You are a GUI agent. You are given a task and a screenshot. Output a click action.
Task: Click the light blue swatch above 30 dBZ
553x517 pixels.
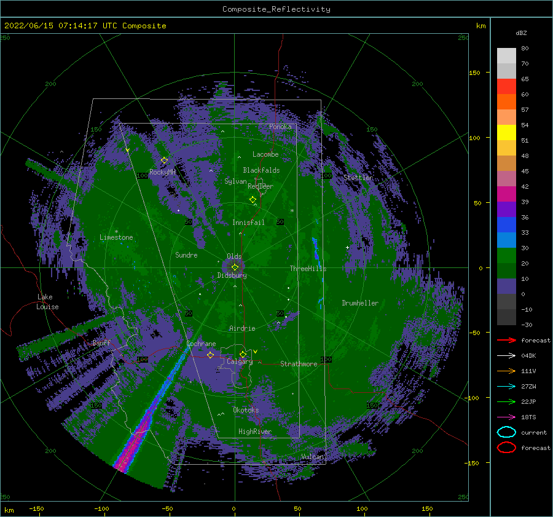pyautogui.click(x=506, y=240)
